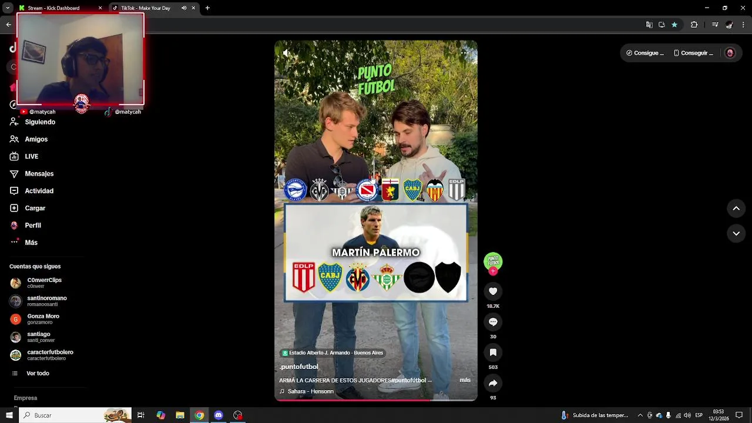Viewport: 752px width, 423px height.
Task: Open LIVE in the sidebar
Action: 24,156
